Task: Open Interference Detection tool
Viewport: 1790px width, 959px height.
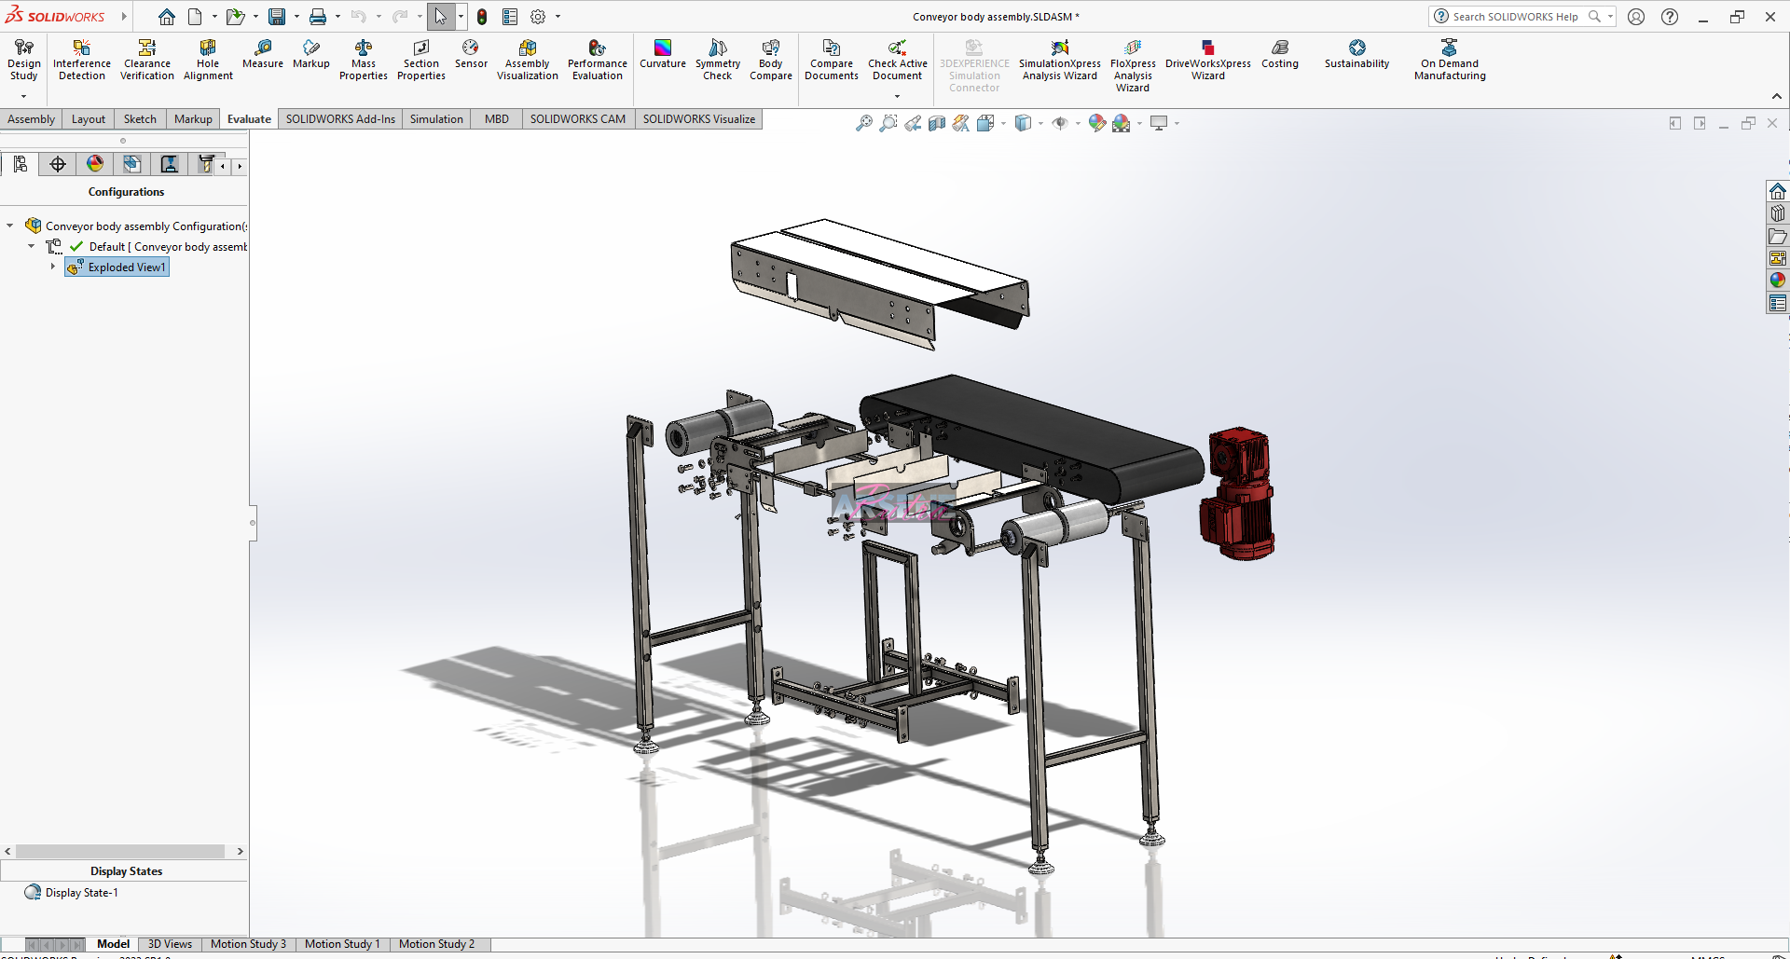Action: (x=82, y=60)
